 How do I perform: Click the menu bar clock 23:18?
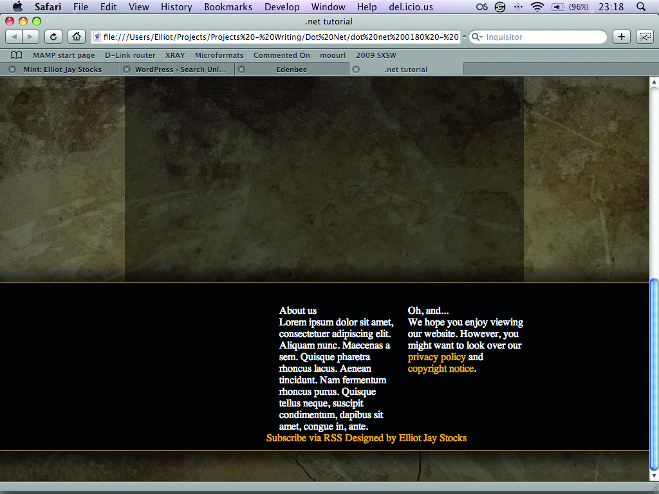click(x=611, y=6)
